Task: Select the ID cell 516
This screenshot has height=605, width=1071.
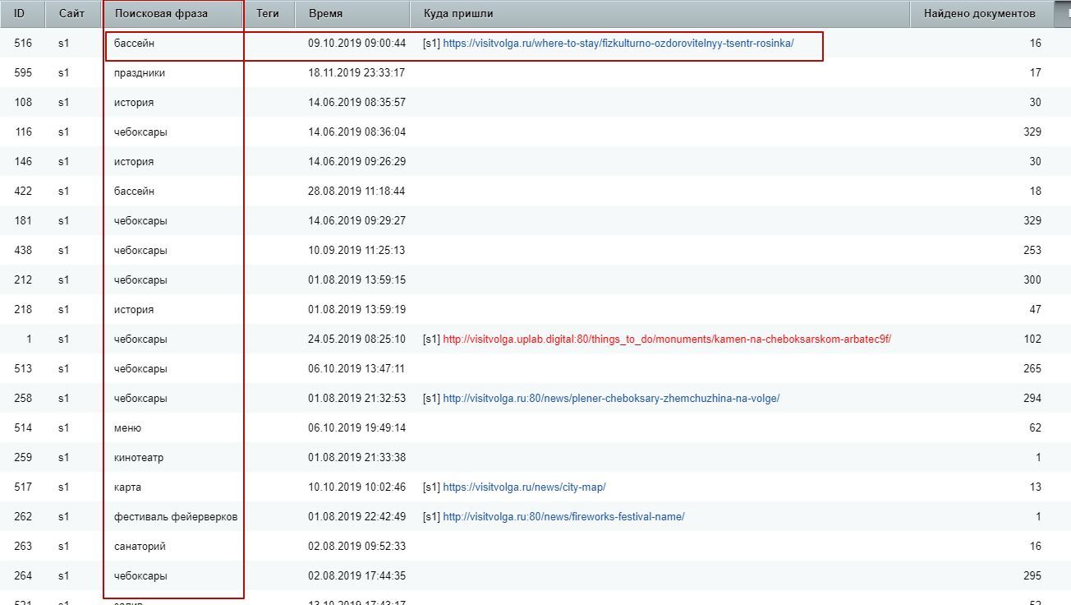Action: coord(23,44)
